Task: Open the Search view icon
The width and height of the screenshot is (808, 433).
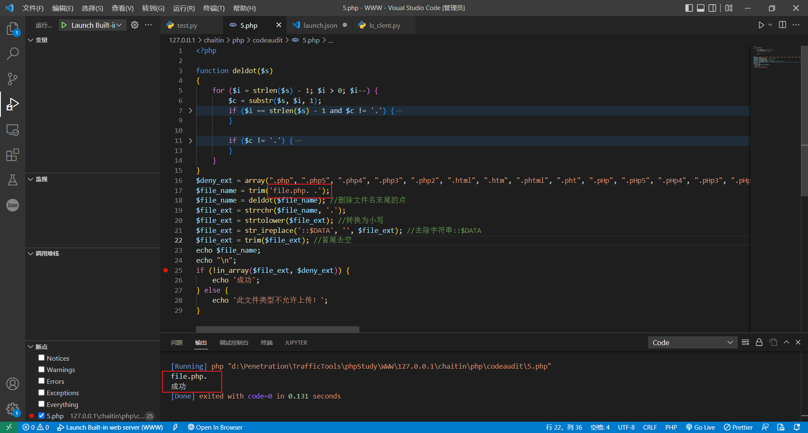Action: [13, 54]
